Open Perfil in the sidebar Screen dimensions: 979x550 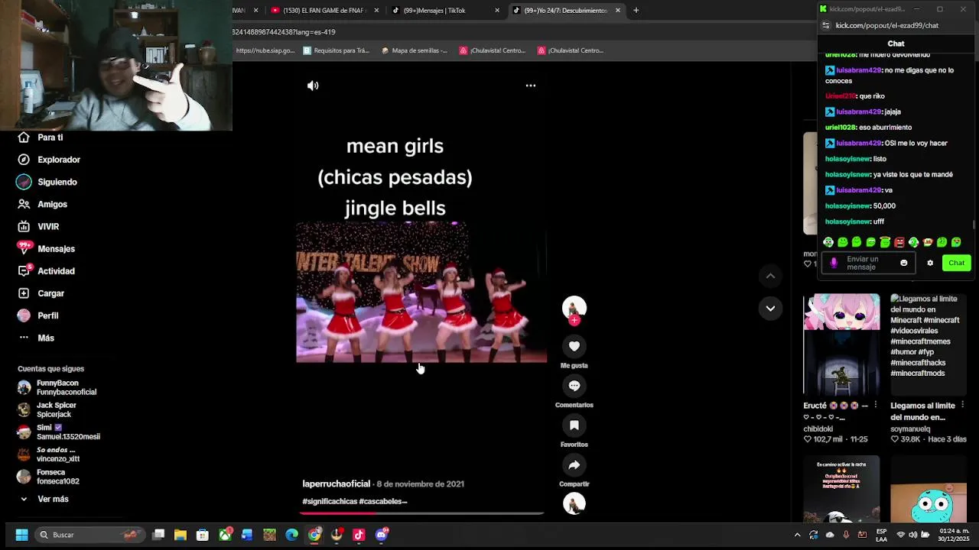click(47, 315)
